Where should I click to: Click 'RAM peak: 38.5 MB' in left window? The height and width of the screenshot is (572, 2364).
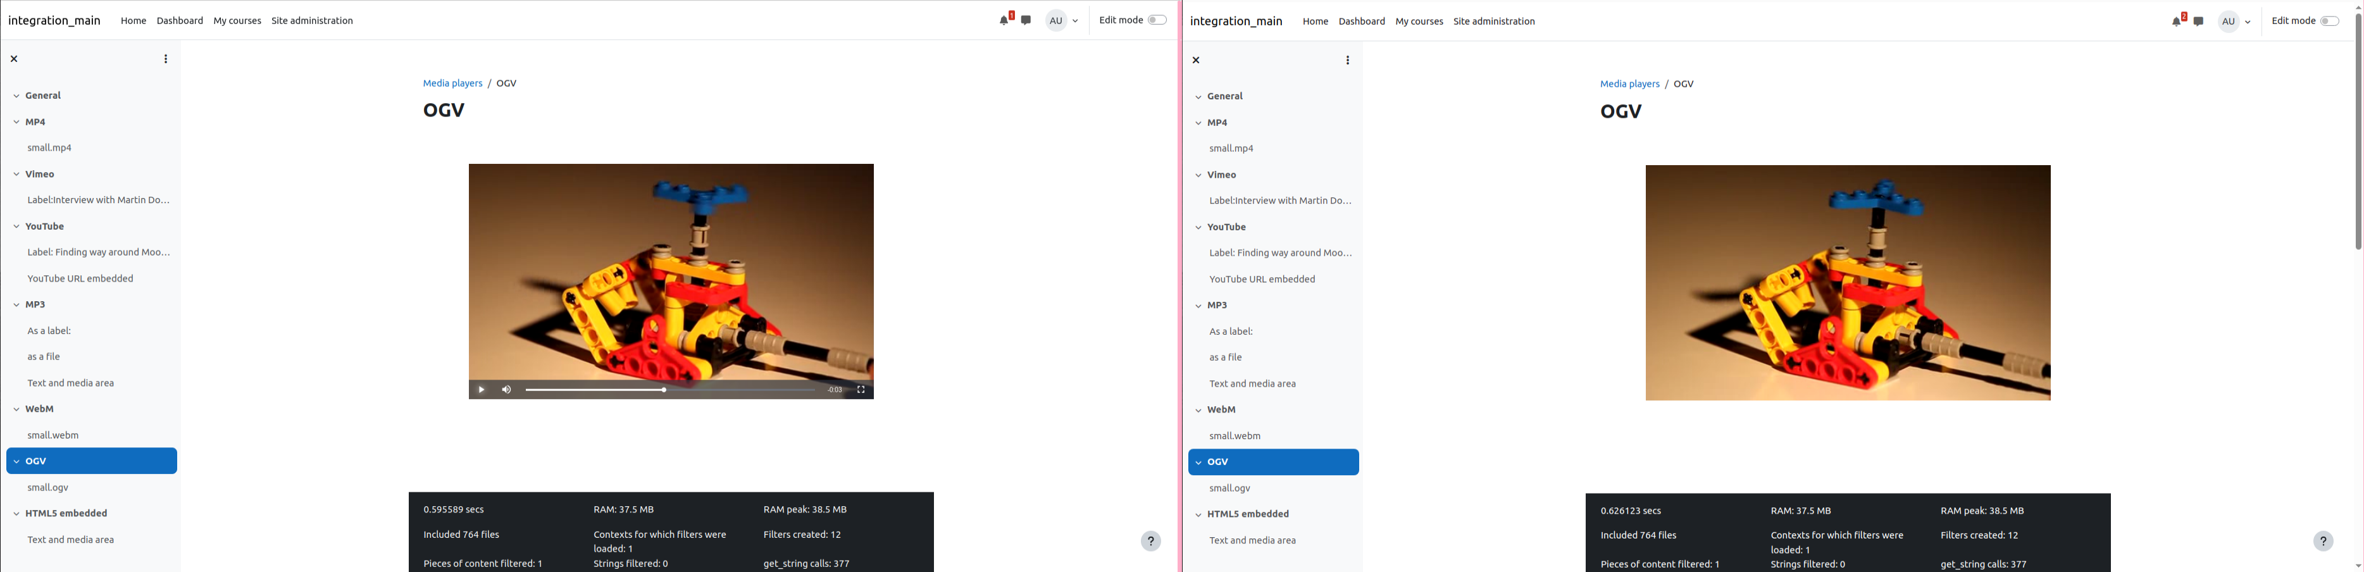tap(805, 509)
